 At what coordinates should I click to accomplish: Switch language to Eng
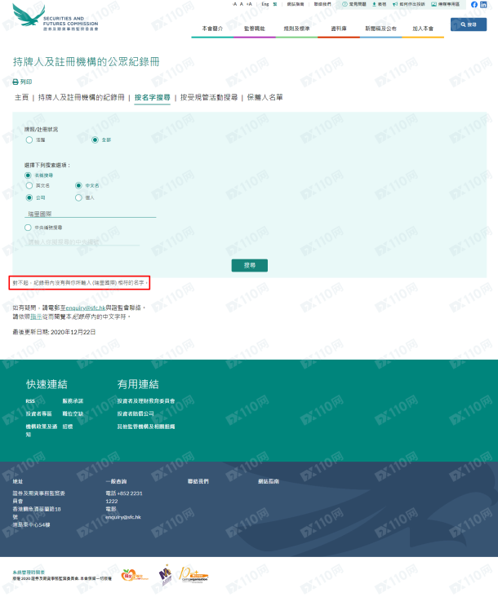pyautogui.click(x=265, y=4)
